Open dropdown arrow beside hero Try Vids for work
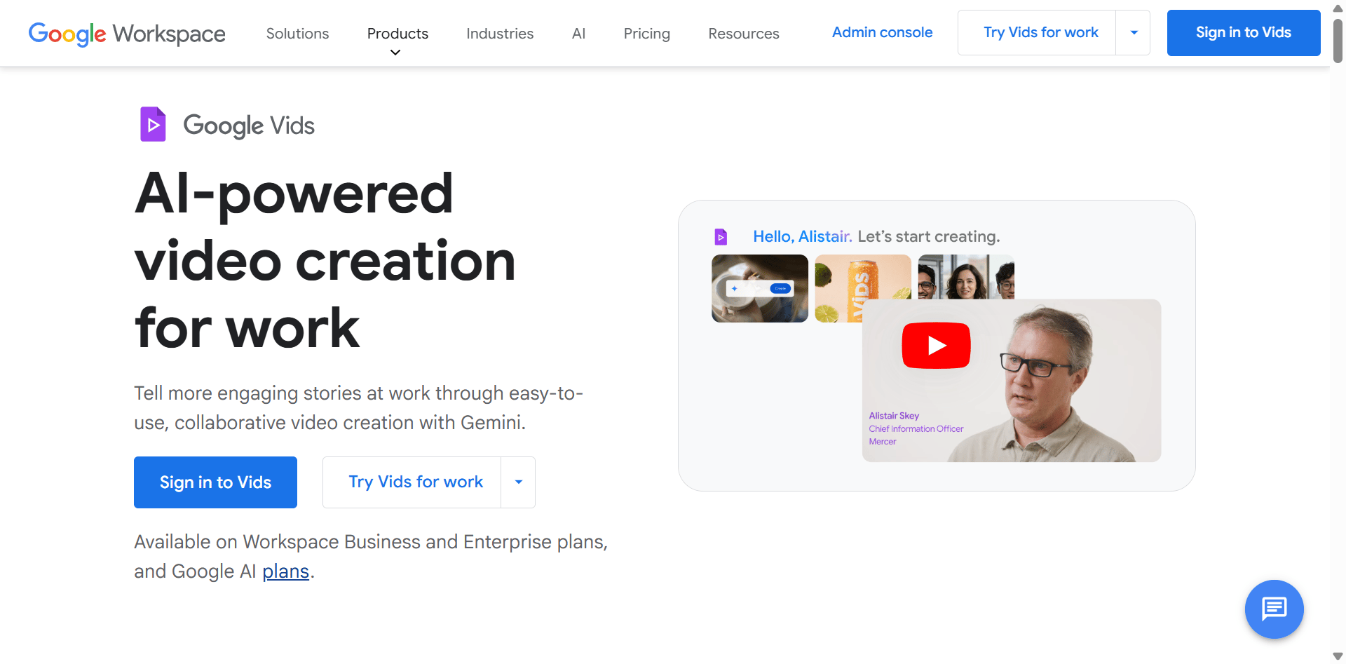The width and height of the screenshot is (1346, 664). point(519,482)
